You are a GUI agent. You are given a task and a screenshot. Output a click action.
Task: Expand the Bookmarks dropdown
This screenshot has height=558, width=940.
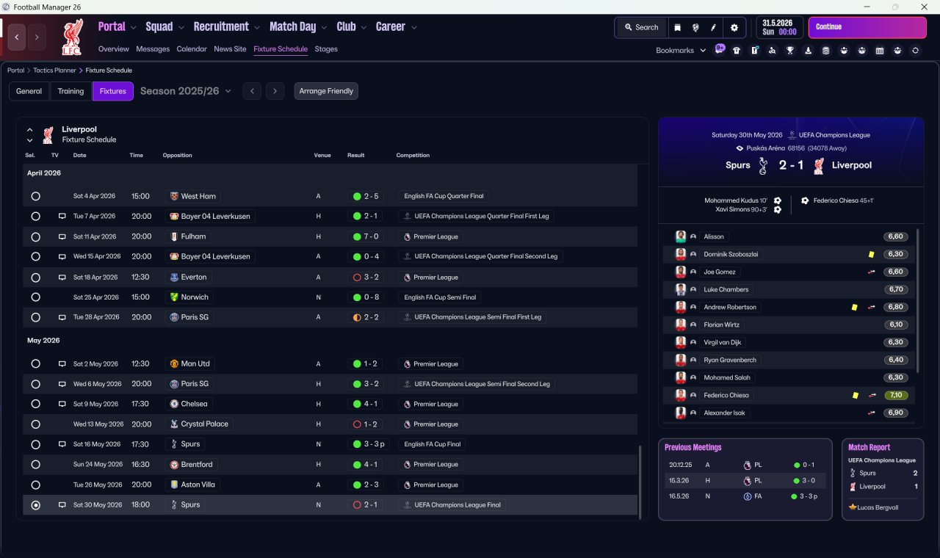coord(681,51)
